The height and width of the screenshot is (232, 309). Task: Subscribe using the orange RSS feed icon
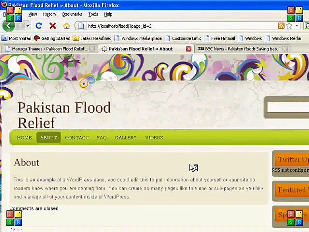click(281, 26)
